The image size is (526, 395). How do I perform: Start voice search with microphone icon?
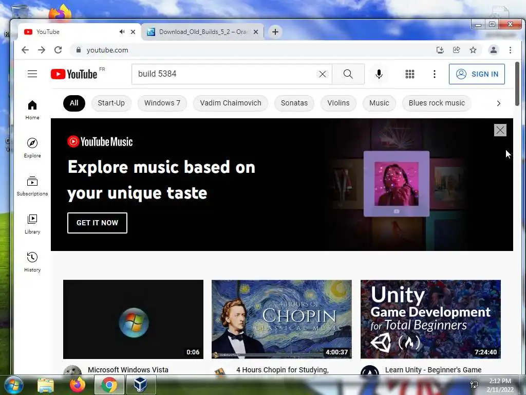[x=379, y=74]
